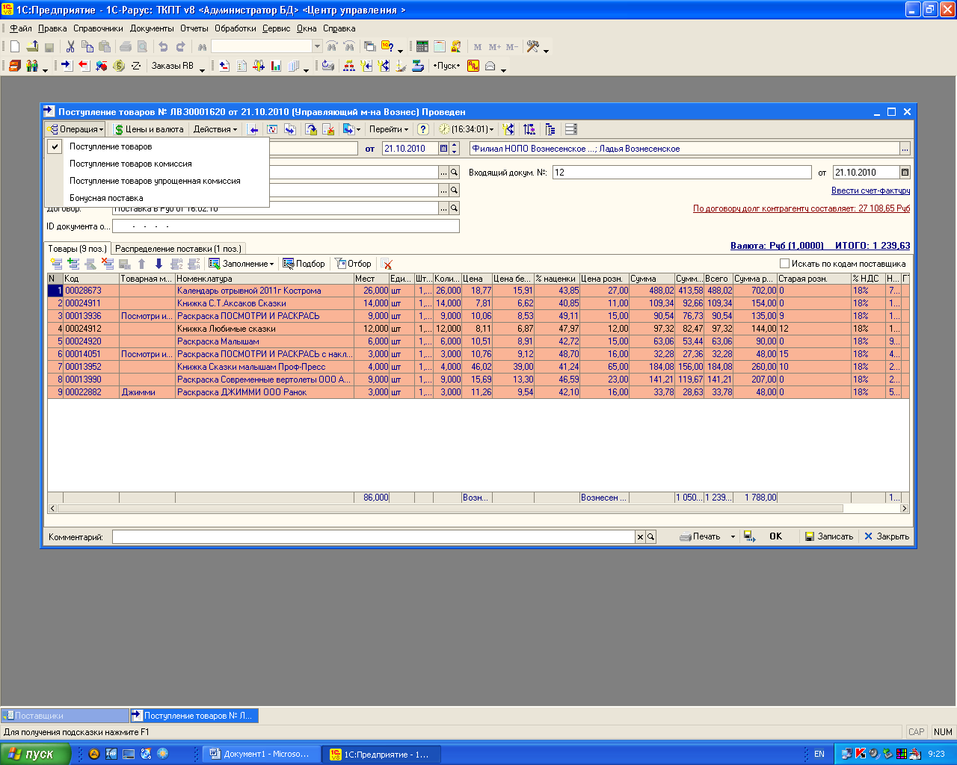Open the search magnifier in Комментарий field
This screenshot has width=957, height=765.
(651, 536)
